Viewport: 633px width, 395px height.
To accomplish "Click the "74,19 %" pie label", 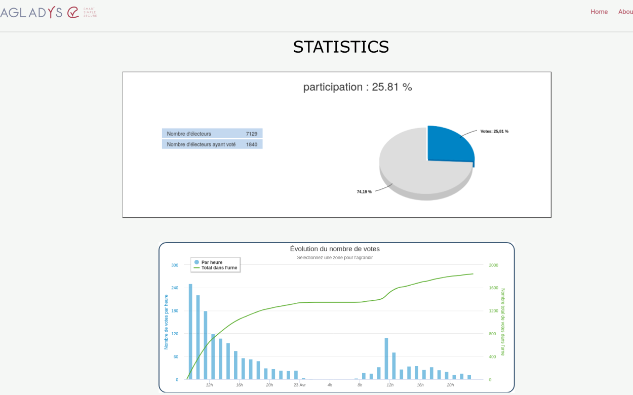I will 364,192.
